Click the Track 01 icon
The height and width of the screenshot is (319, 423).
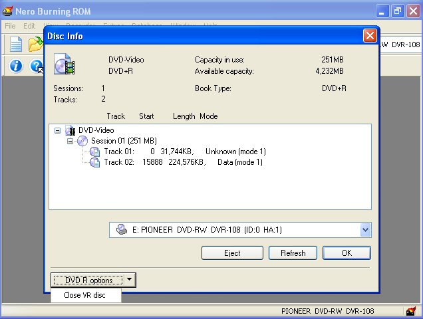pyautogui.click(x=94, y=152)
